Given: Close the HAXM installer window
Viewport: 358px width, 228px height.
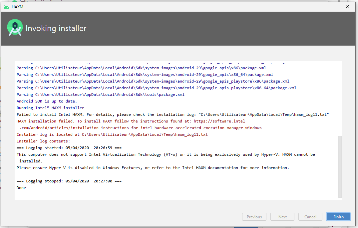Looking at the screenshot, I should pyautogui.click(x=347, y=7).
